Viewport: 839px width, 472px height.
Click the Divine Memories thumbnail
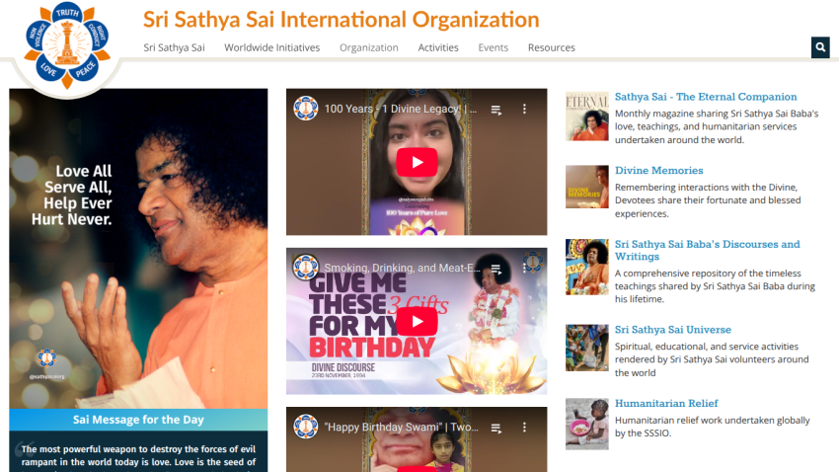587,187
